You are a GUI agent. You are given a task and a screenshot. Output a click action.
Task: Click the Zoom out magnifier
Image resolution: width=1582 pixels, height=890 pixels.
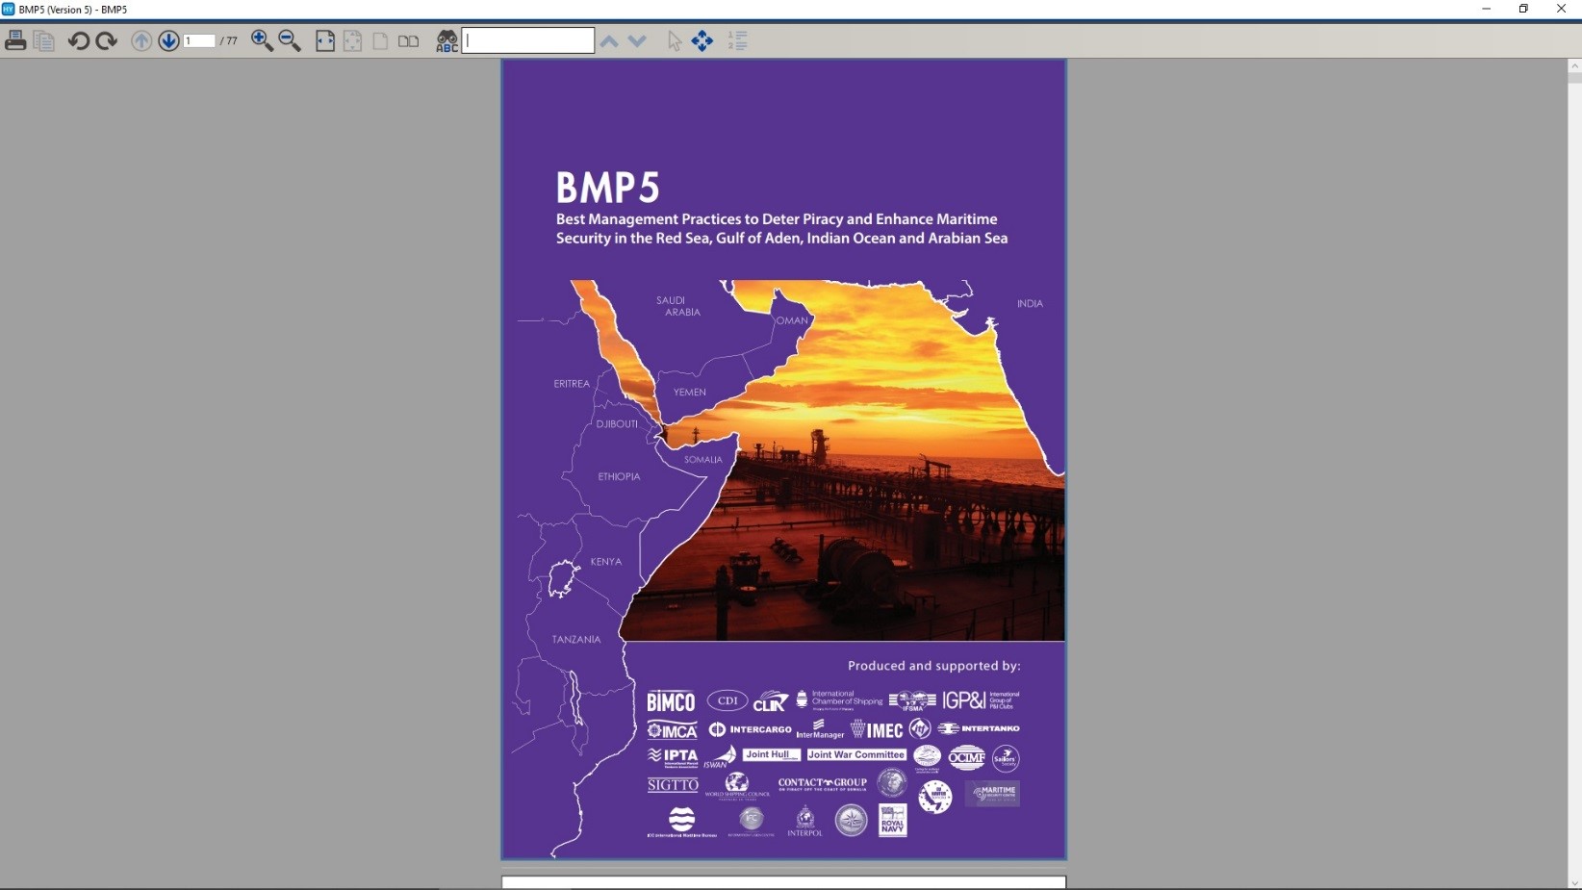click(290, 40)
